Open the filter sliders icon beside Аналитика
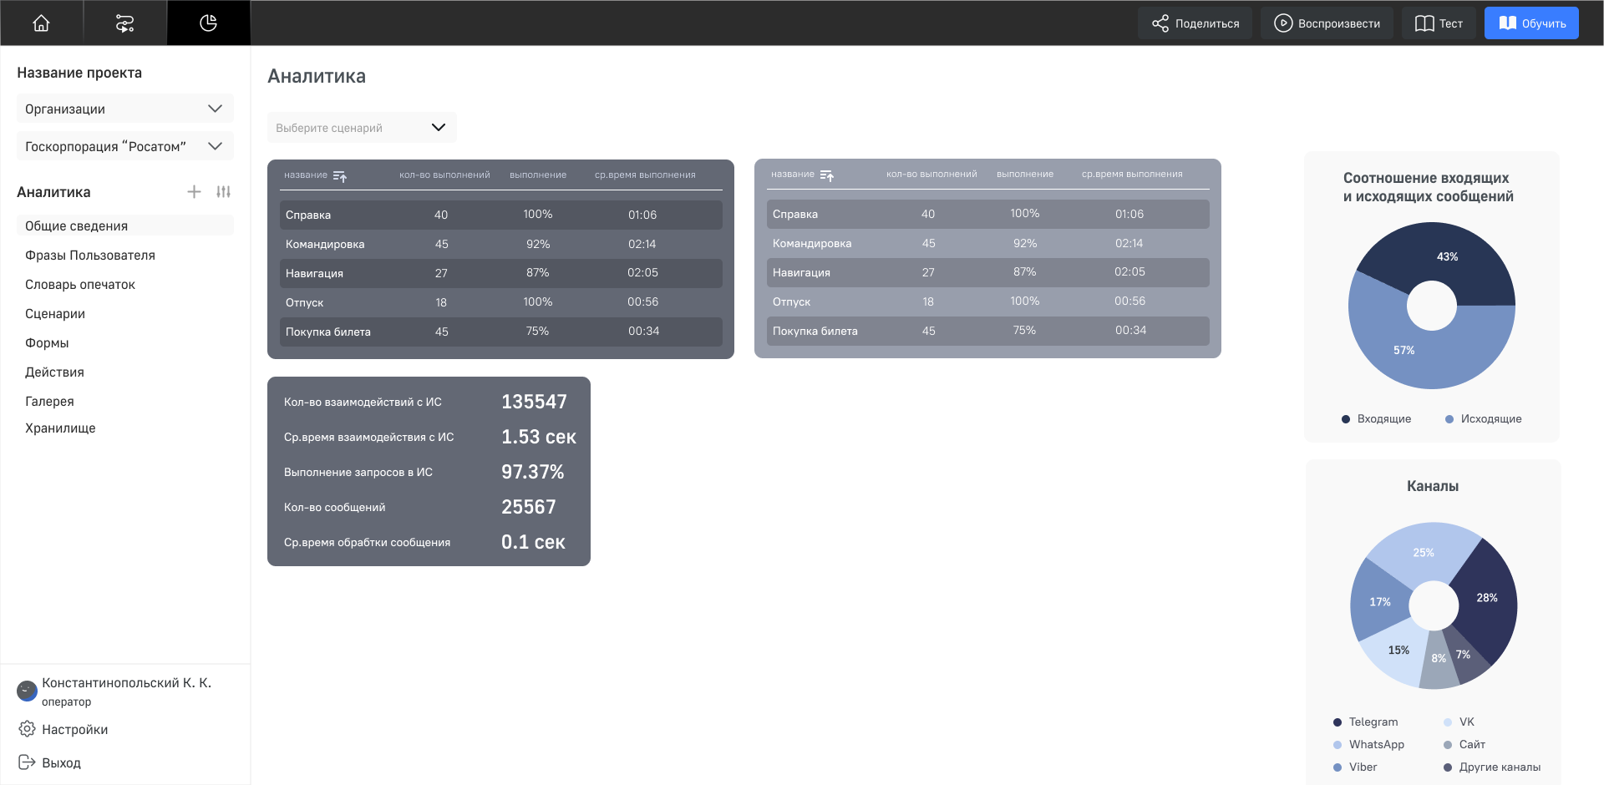 click(223, 191)
